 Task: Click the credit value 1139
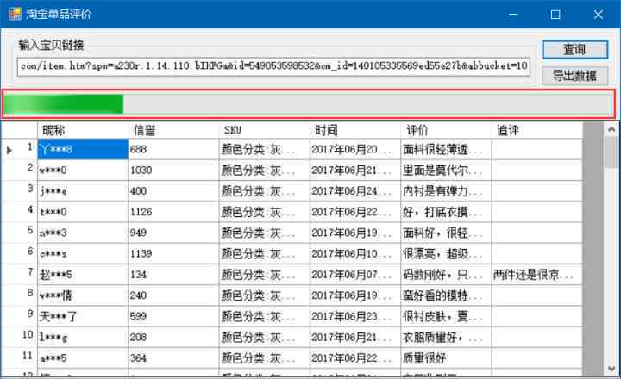173,254
